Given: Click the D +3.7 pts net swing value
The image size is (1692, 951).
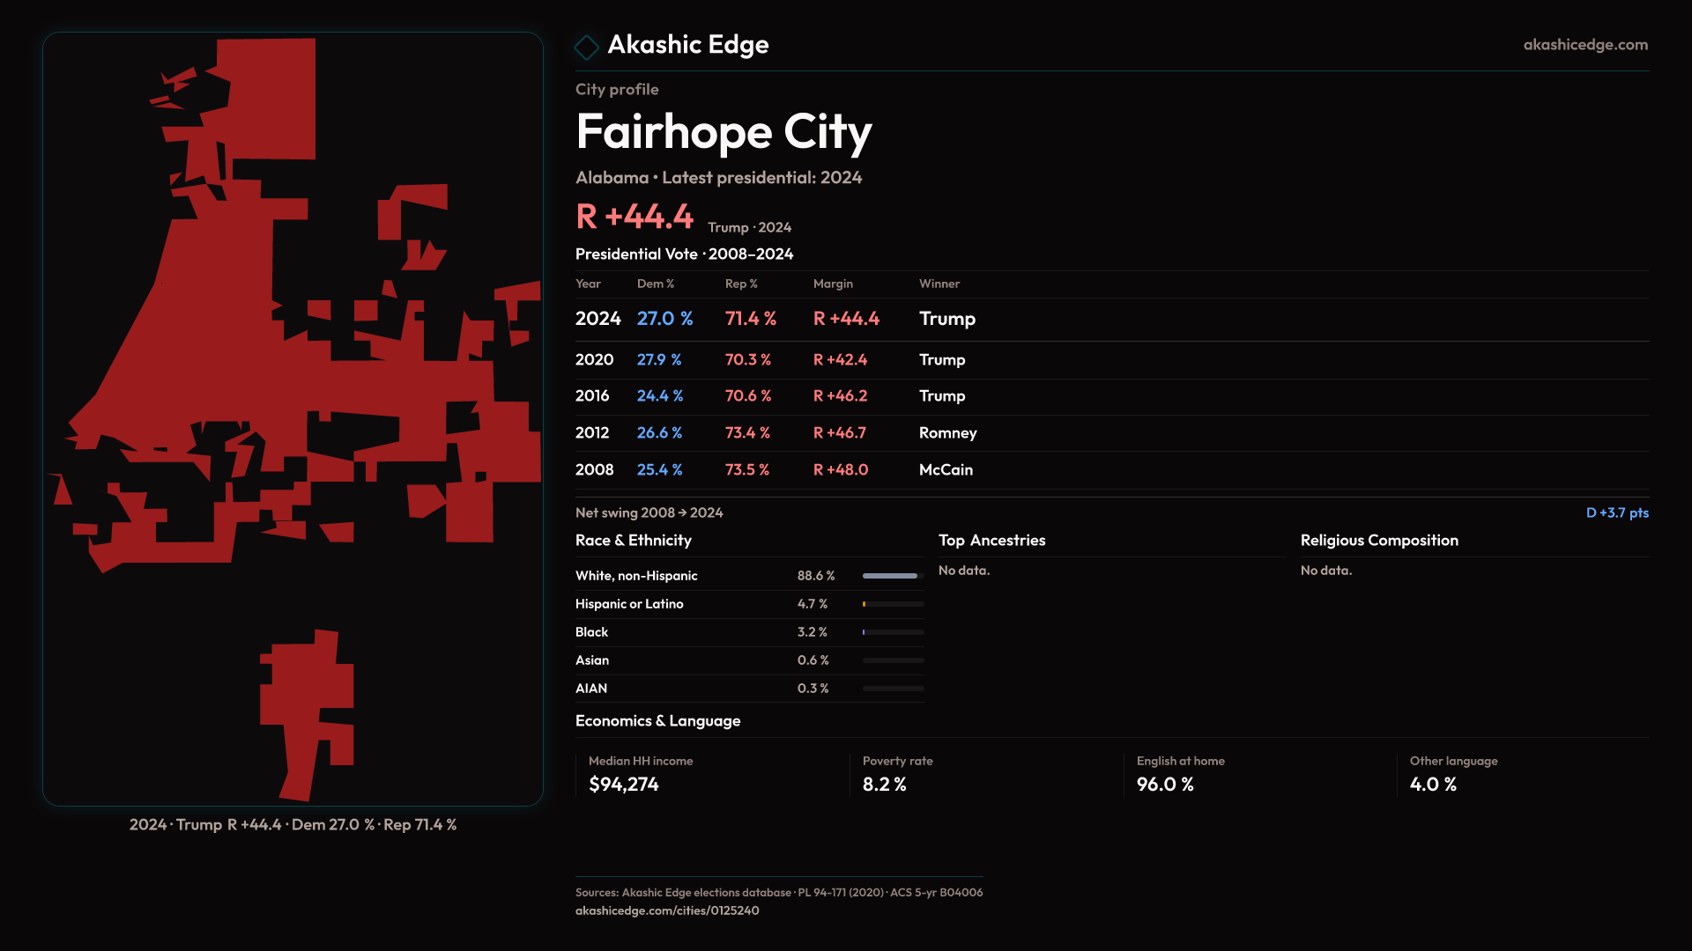Looking at the screenshot, I should [x=1616, y=513].
